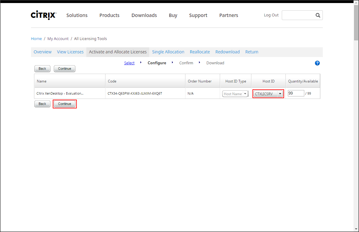This screenshot has height=232, width=359.
Task: Click the Log Out link
Action: (x=271, y=15)
